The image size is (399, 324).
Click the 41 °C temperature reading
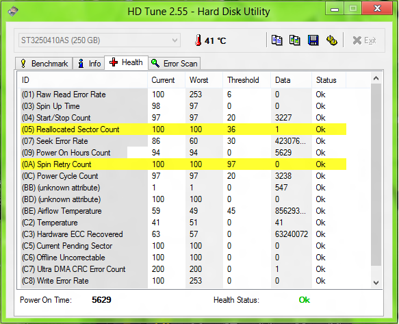pyautogui.click(x=216, y=40)
